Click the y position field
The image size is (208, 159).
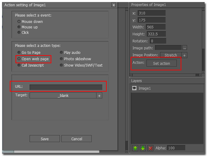pos(152,20)
